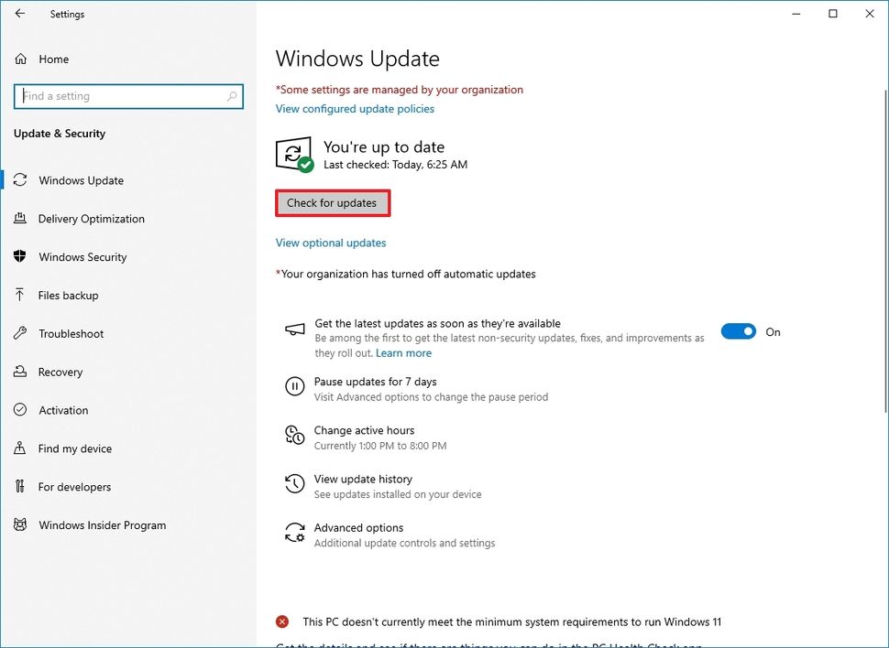Click the Recovery sidebar icon
This screenshot has height=648, width=889.
click(21, 372)
